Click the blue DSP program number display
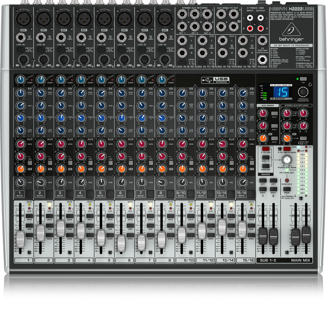 pyautogui.click(x=281, y=92)
